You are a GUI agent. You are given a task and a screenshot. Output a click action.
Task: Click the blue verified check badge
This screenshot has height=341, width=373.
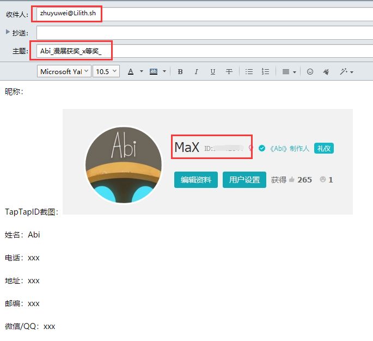coord(262,148)
